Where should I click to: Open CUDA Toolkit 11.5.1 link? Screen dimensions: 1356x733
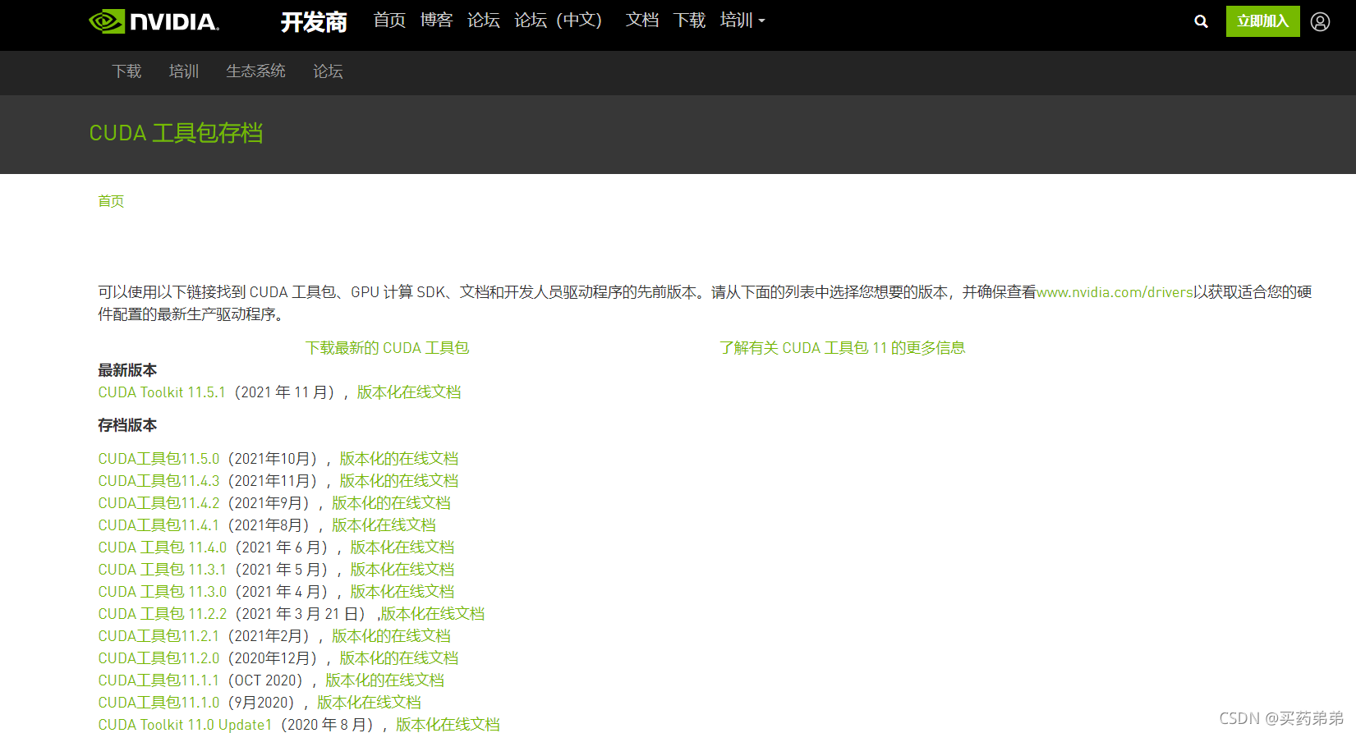click(x=162, y=392)
